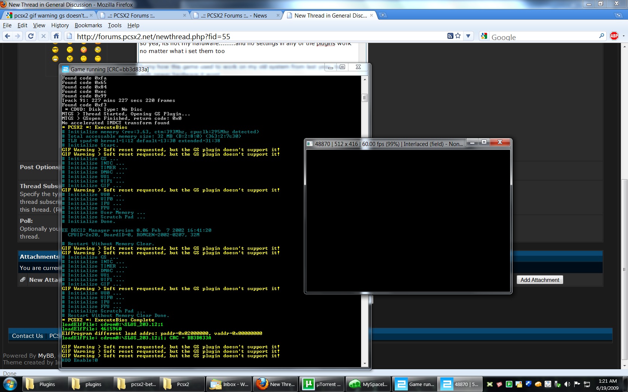
Task: Open the Pcsx2 folder taskbar button
Action: [183, 384]
